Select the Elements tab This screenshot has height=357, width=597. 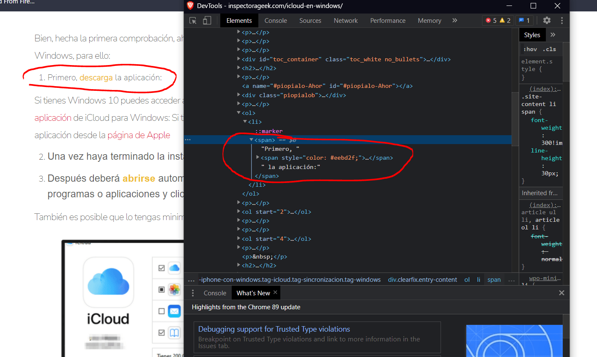(239, 20)
